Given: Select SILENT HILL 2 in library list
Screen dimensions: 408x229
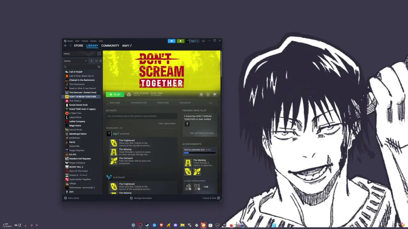Looking at the screenshot, I should (x=76, y=167).
